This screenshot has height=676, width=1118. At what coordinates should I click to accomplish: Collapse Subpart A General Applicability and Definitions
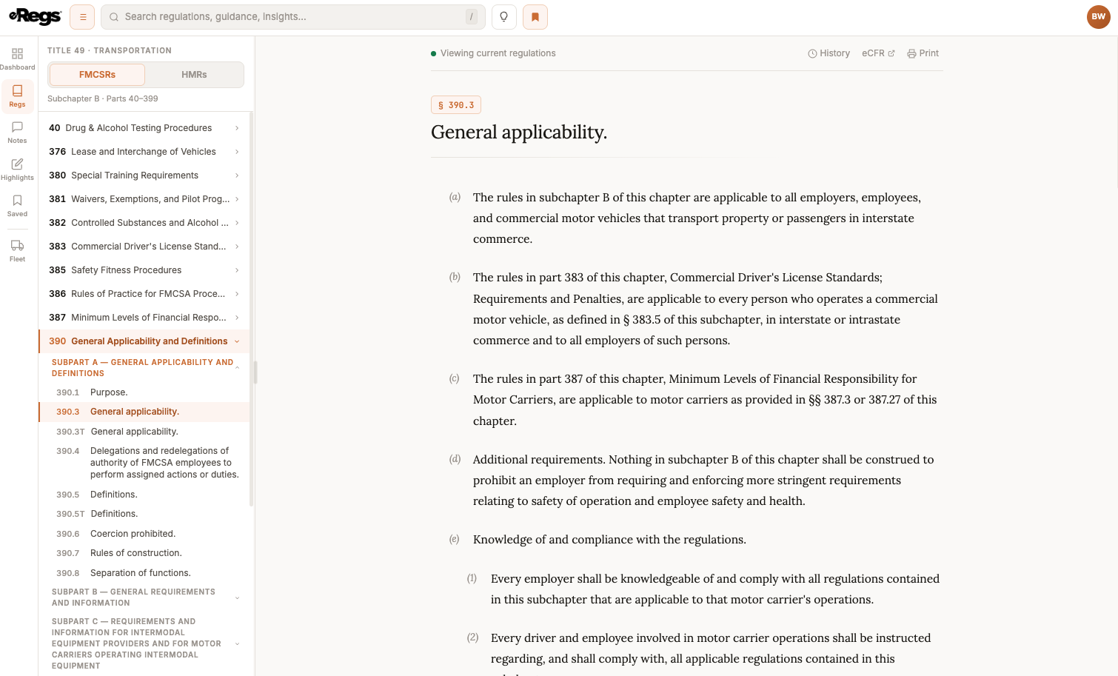144,368
